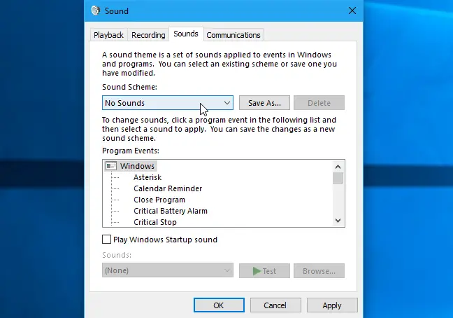Click the Program Events scrollbar thumb

pos(338,178)
